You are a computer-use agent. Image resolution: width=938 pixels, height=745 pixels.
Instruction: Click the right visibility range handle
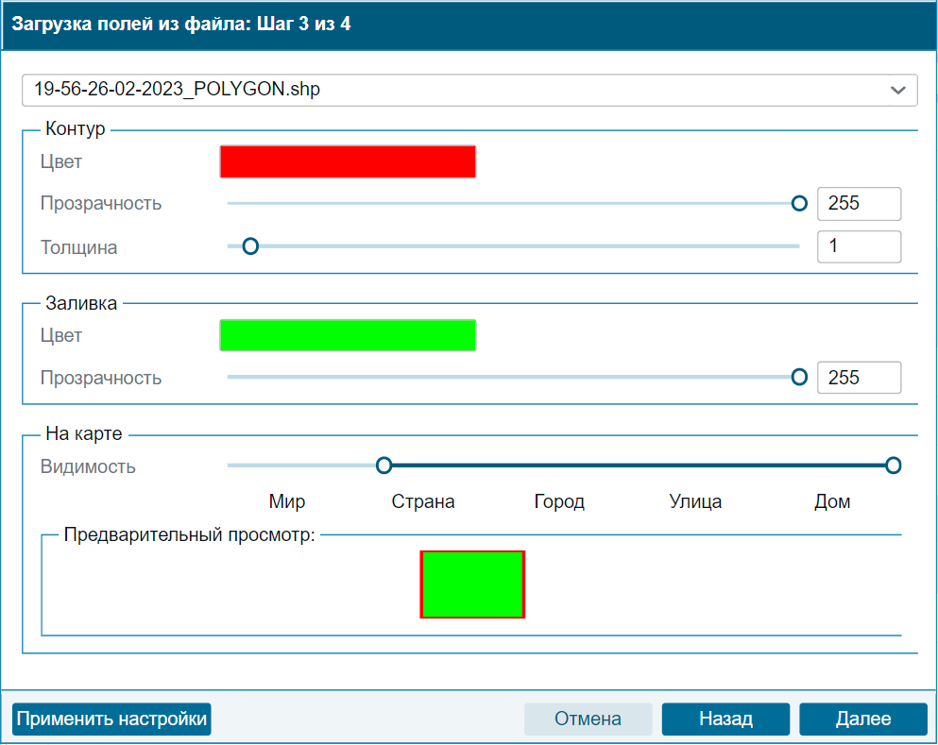894,466
